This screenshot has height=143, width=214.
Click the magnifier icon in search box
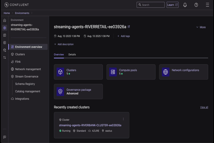(140, 5)
